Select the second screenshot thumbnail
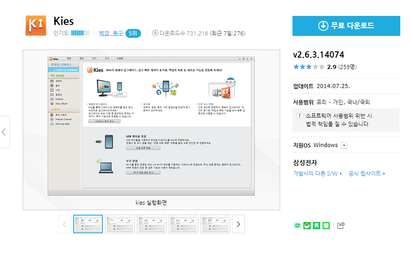413x256 pixels. pyautogui.click(x=120, y=224)
